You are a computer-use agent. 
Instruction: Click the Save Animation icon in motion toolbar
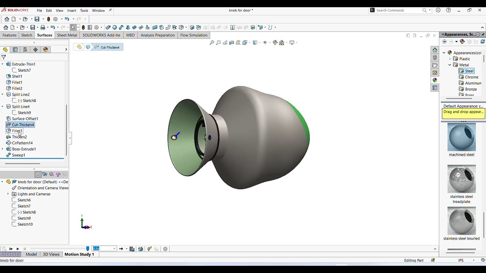tap(132, 249)
